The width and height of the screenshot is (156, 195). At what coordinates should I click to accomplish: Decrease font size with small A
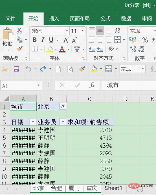74,40
